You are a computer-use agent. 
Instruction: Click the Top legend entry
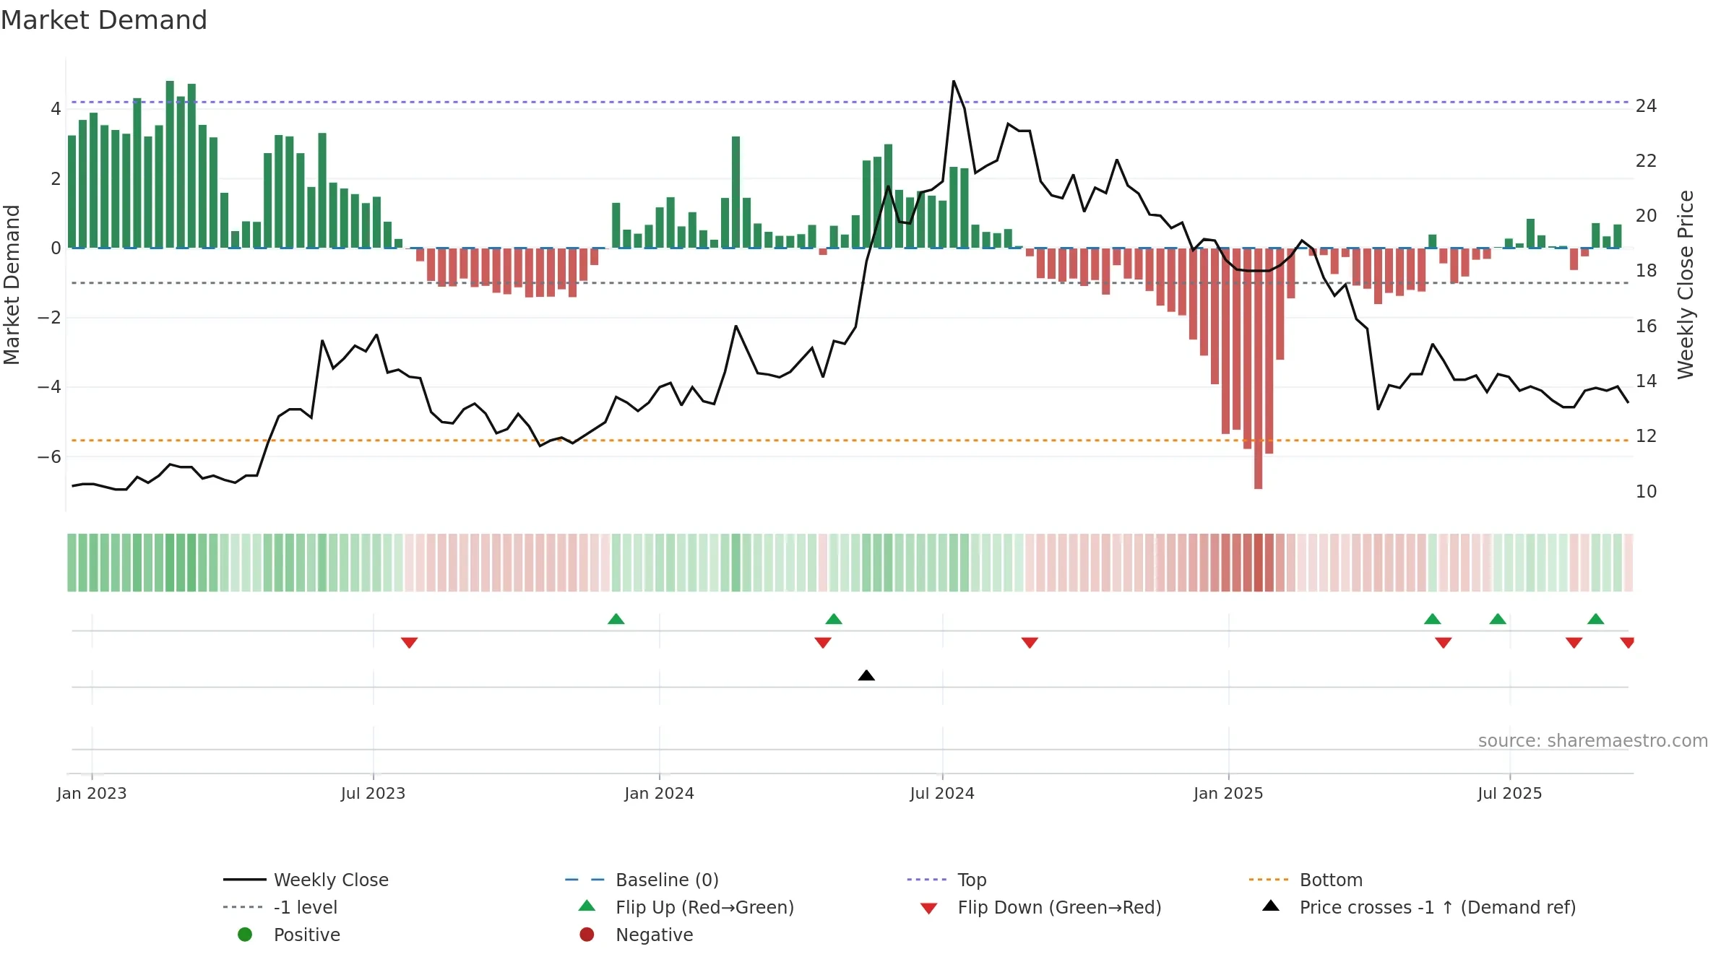pos(946,880)
